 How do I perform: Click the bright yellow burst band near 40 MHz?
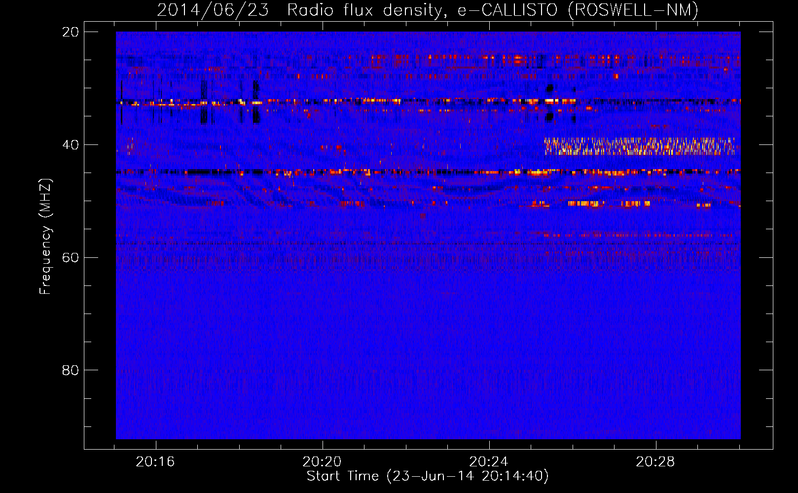pos(640,146)
